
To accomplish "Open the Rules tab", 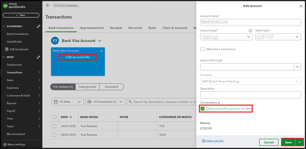I will [152, 28].
